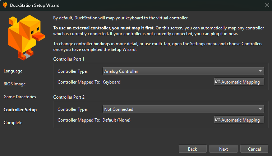Click the DuckStation Setup Wizard title text
272x156 pixels.
coord(35,5)
